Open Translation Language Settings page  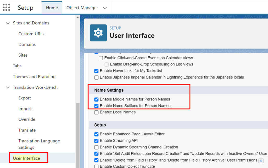[x=39, y=144]
